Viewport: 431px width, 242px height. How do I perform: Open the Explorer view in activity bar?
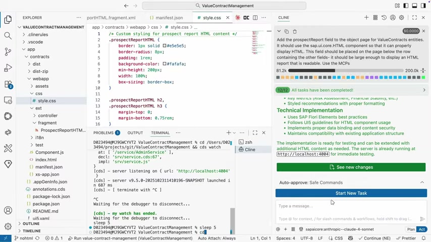pos(8,20)
